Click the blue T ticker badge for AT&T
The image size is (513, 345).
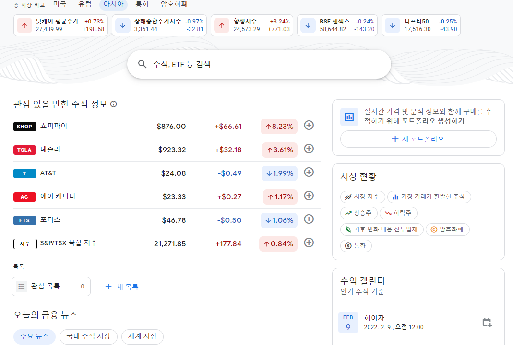click(x=24, y=173)
